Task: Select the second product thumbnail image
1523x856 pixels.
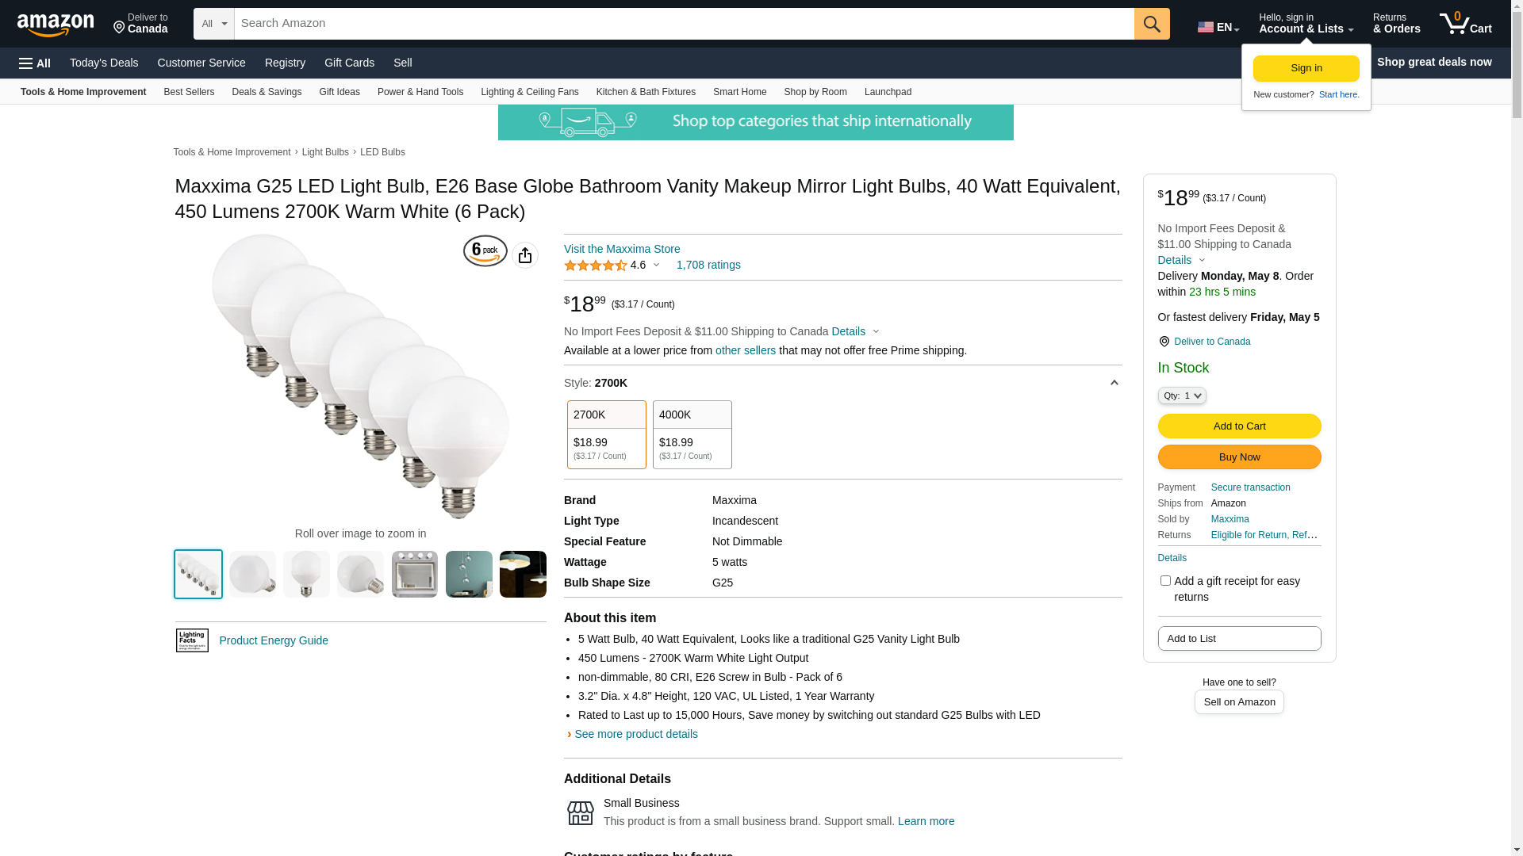Action: (x=252, y=575)
